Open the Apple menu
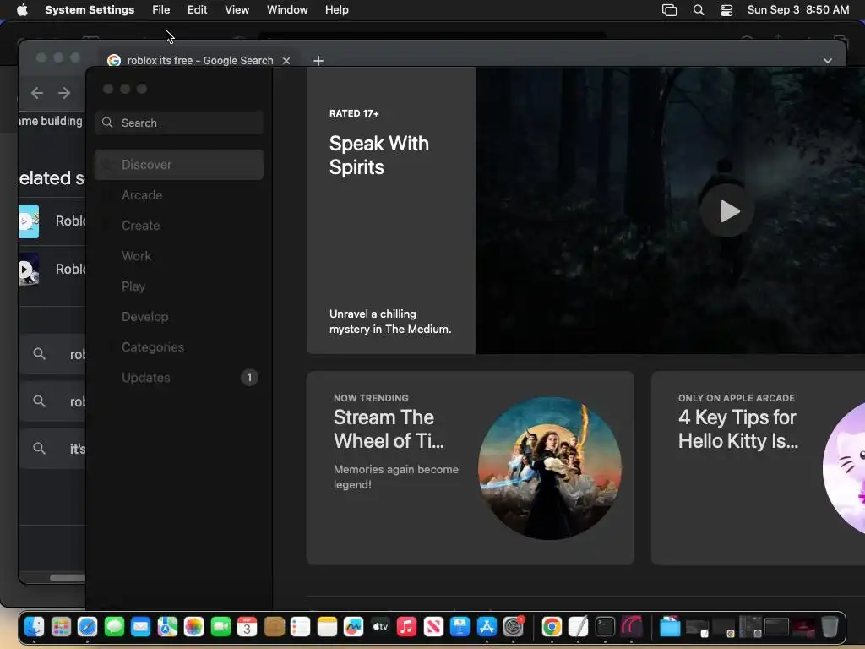 coord(22,10)
